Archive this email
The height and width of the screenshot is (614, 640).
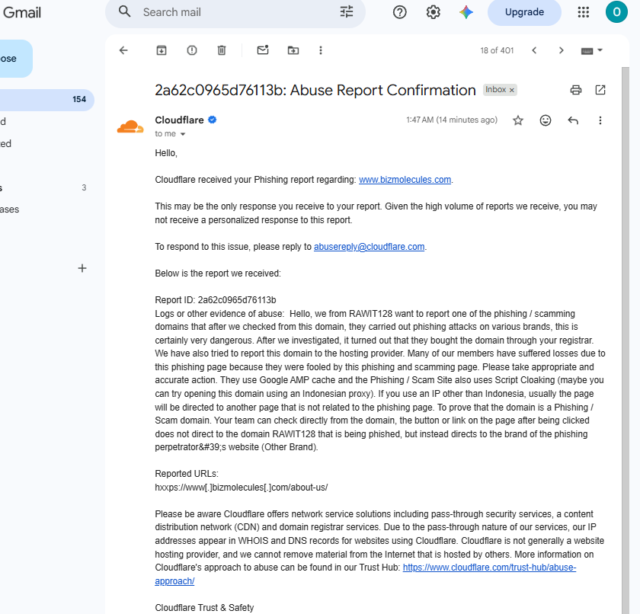tap(162, 50)
